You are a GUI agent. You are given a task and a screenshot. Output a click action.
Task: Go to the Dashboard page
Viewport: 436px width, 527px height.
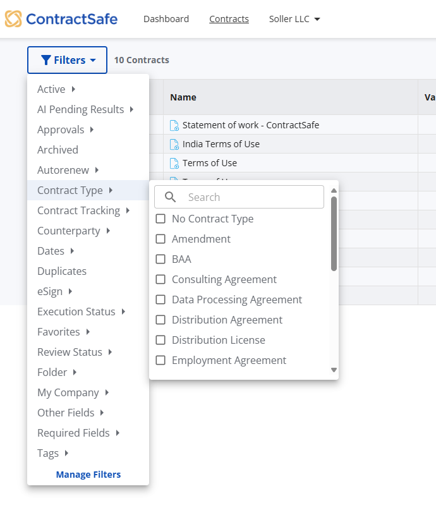point(166,19)
